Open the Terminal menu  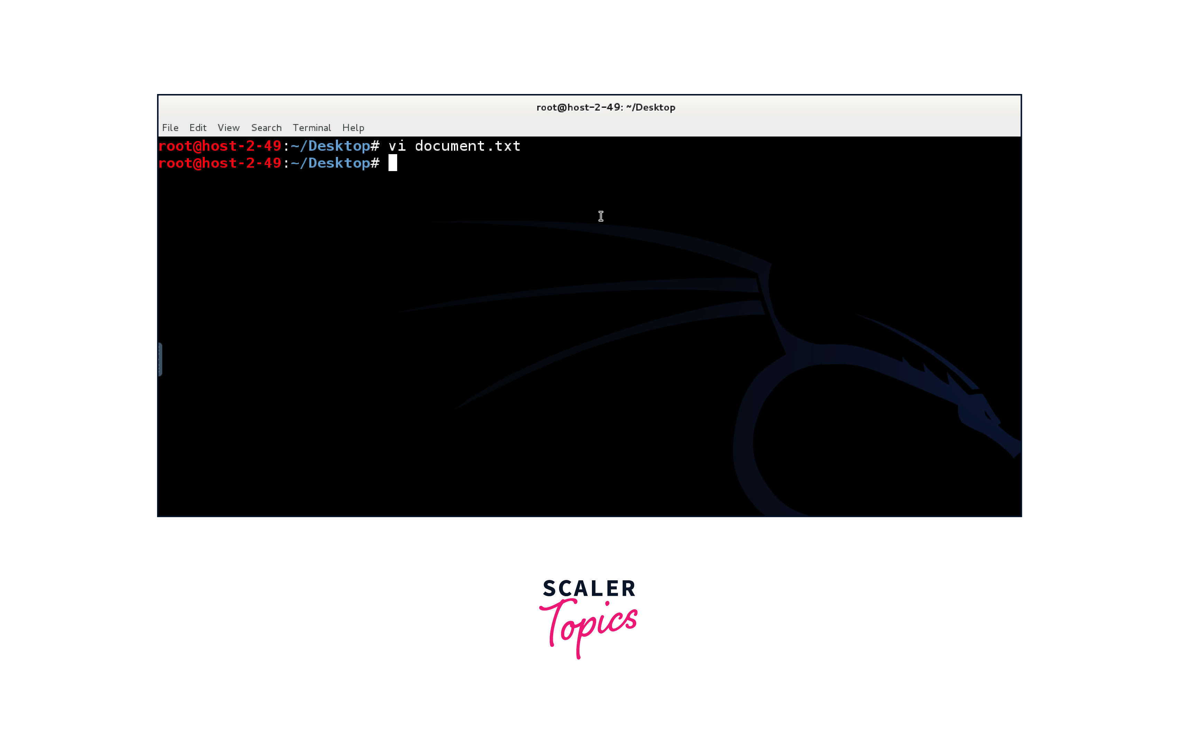click(312, 128)
